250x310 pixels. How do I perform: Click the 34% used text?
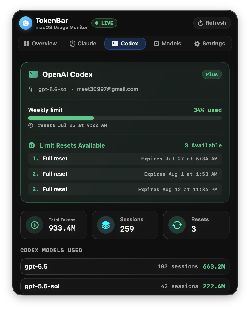point(208,110)
